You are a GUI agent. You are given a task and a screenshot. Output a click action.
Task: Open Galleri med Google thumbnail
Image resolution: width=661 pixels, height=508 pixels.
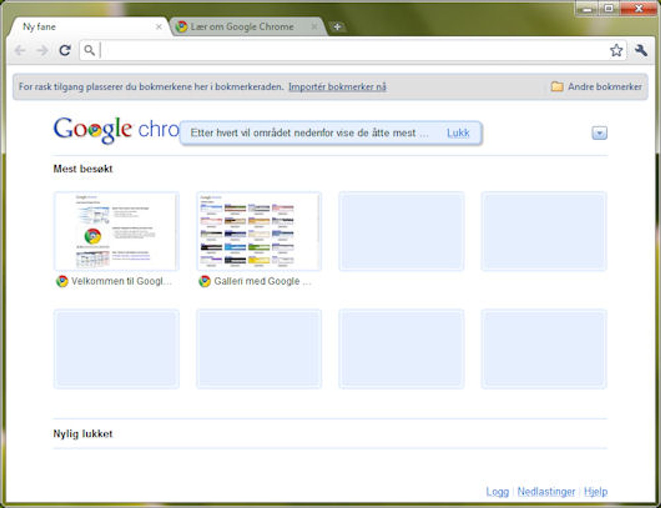point(259,231)
